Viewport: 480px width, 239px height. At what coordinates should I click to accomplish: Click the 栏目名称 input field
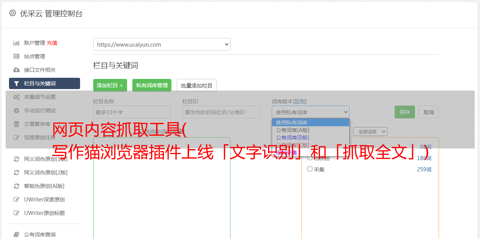click(x=132, y=112)
